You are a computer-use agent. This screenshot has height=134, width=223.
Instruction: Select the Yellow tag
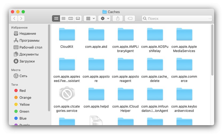point(22,105)
